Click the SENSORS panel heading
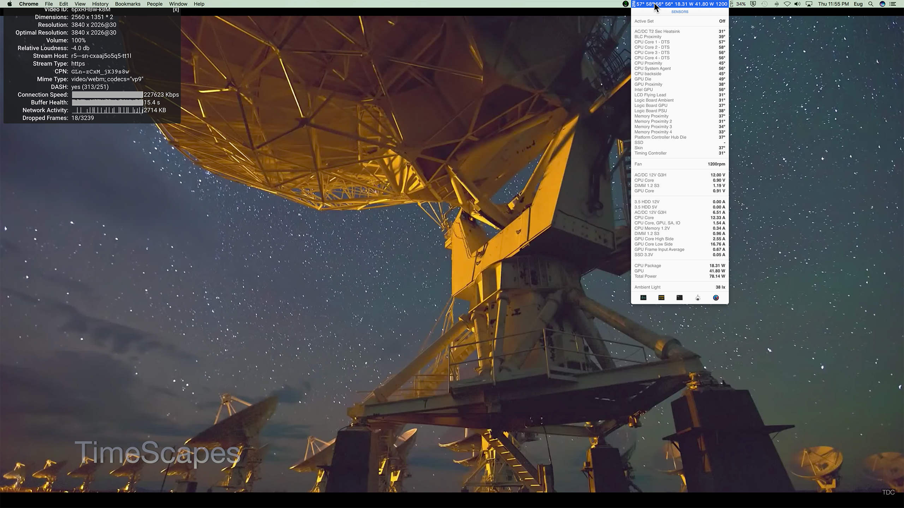904x508 pixels. tap(680, 12)
